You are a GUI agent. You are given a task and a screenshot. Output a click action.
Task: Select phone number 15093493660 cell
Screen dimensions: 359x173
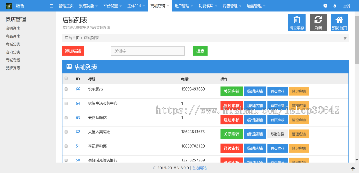pos(193,89)
